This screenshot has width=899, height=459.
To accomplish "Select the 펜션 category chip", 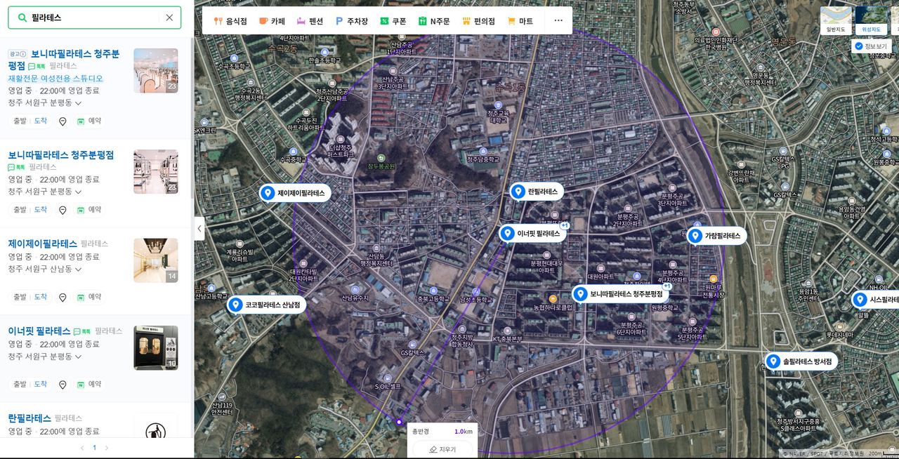I will coord(310,21).
